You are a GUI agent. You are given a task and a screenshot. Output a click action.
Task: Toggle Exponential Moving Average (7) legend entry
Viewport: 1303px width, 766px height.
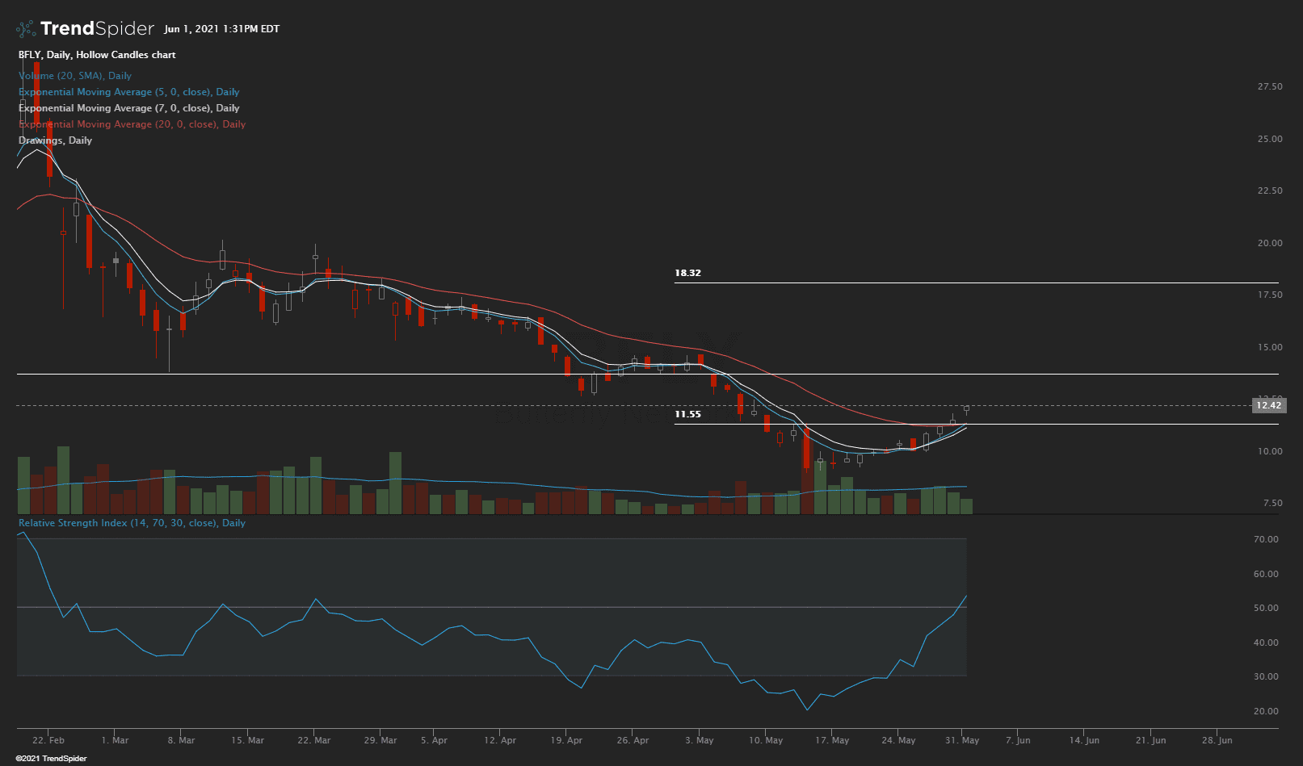tap(128, 108)
